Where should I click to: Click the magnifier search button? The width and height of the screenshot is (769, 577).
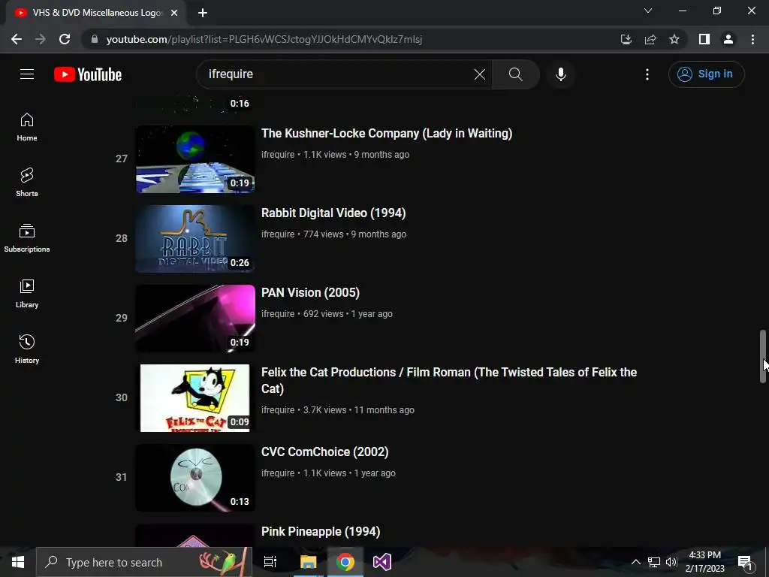[x=515, y=74]
